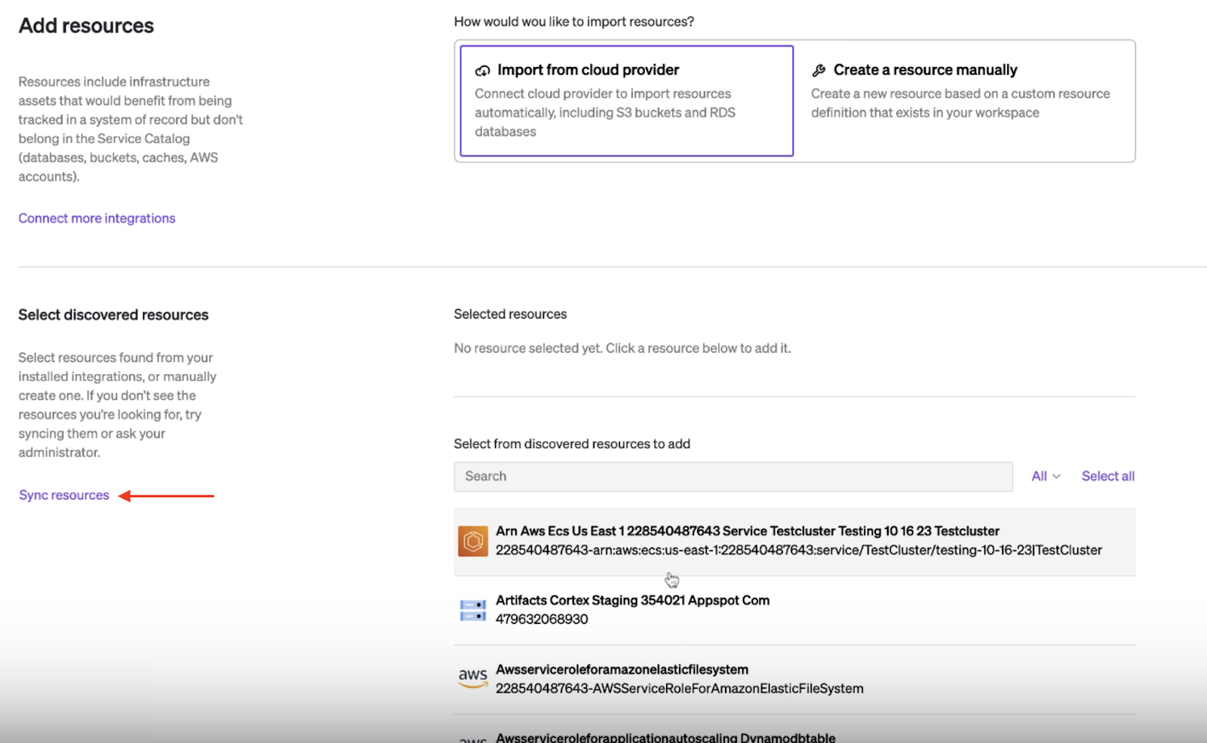Add the Arn Aws Ecs Testcluster resource
Viewport: 1207px width, 743px height.
pyautogui.click(x=747, y=531)
